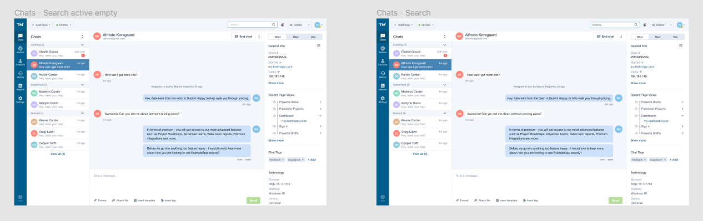Expand Sign in page view, right frame
The image size is (703, 221).
(x=682, y=126)
